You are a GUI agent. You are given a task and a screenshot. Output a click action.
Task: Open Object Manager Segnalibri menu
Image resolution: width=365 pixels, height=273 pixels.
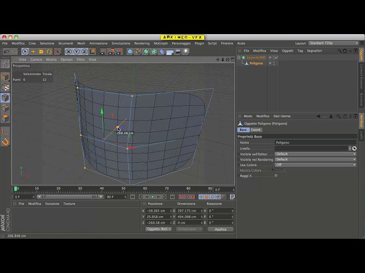[314, 51]
